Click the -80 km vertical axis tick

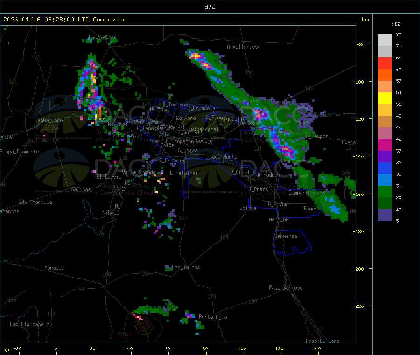point(361,44)
